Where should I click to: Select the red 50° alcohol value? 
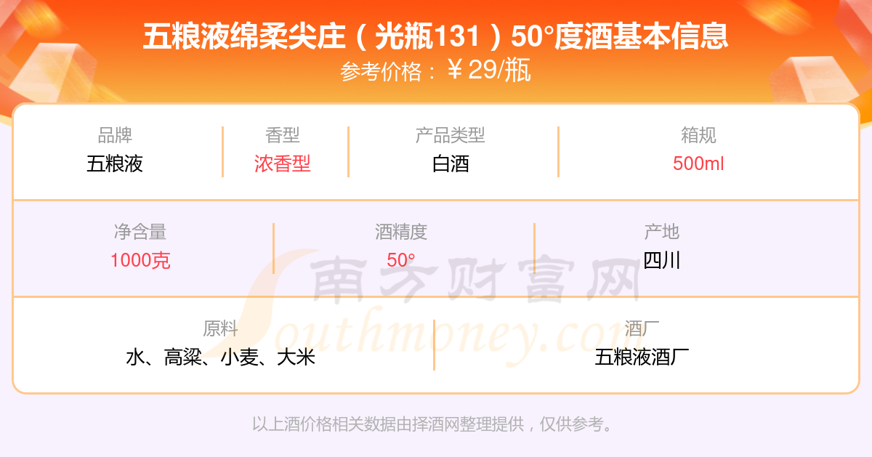pyautogui.click(x=401, y=260)
